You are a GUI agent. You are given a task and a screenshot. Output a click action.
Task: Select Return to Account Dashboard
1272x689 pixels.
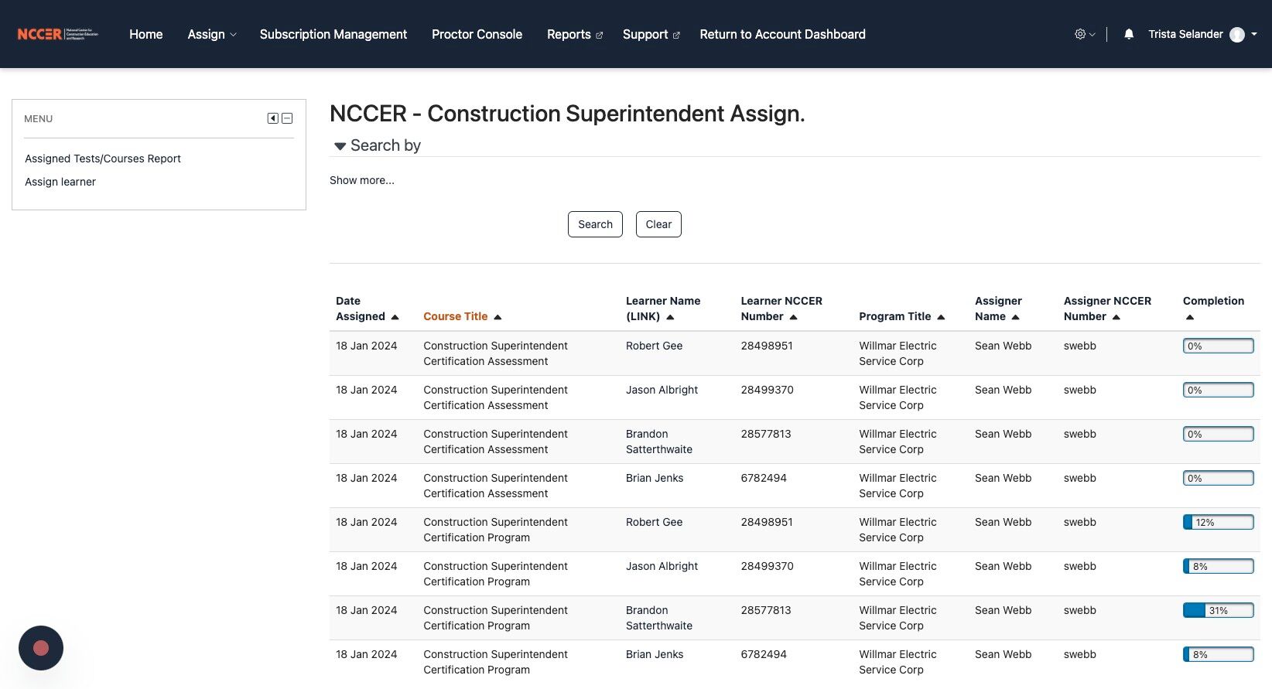point(782,34)
